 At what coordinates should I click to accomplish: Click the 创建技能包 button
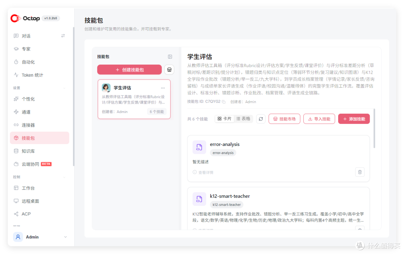click(x=129, y=70)
